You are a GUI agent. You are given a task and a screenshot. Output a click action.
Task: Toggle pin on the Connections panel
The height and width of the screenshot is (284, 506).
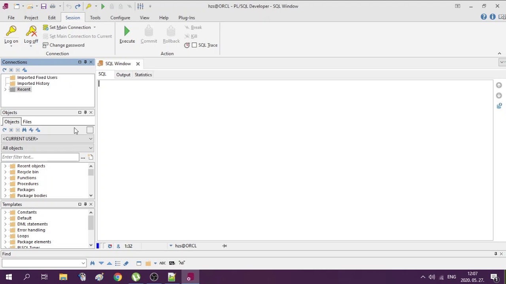click(x=85, y=62)
